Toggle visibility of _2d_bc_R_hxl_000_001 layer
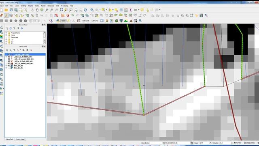Viewport: 259px width, 146px height. point(9,61)
